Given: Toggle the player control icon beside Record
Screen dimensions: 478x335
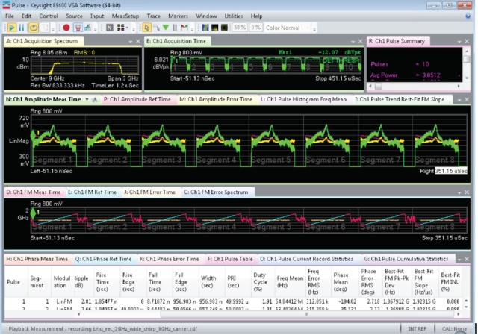Looking at the screenshot, I should (78, 28).
